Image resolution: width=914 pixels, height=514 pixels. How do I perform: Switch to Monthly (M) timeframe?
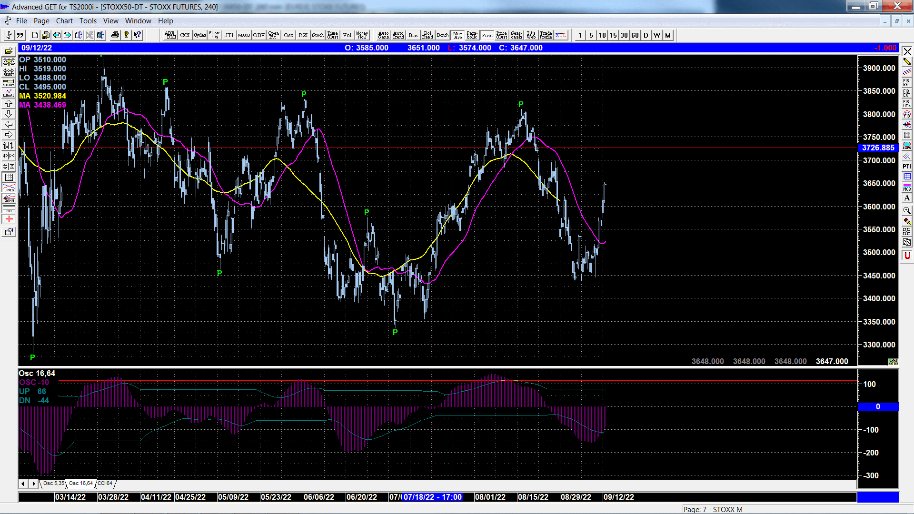tap(668, 35)
